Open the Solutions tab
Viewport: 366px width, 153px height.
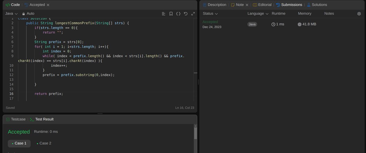click(x=317, y=5)
